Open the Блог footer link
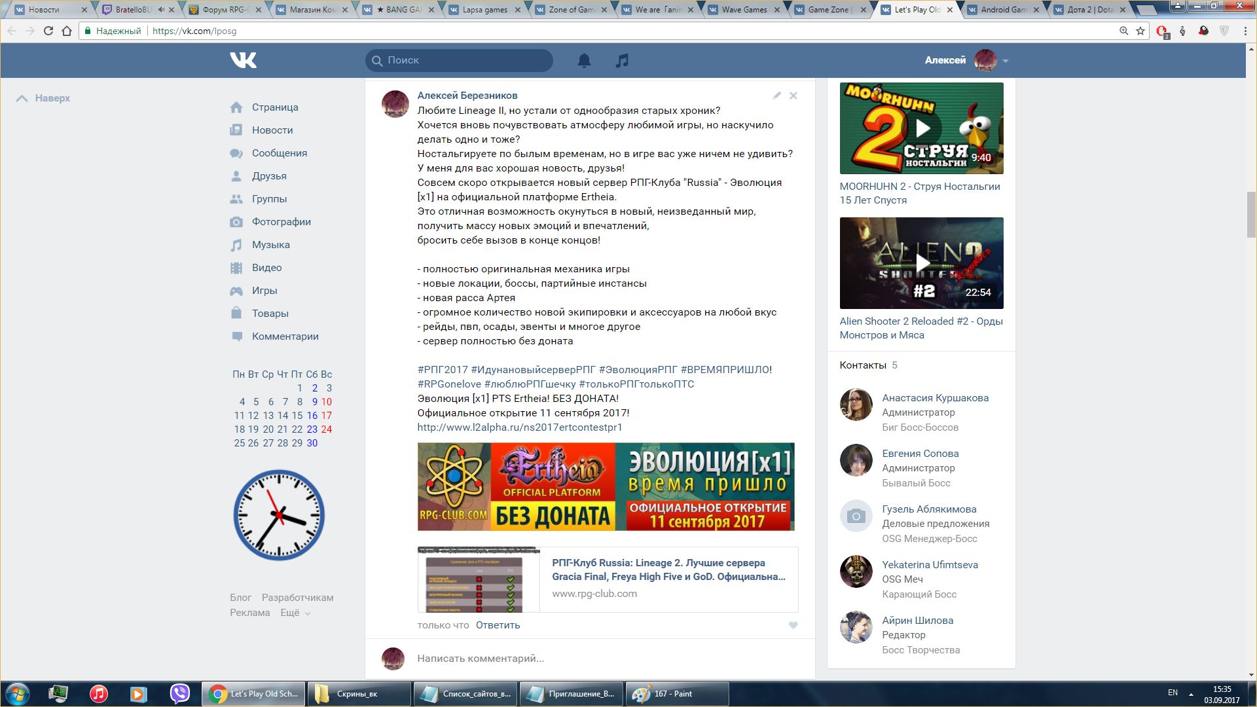 (x=240, y=598)
